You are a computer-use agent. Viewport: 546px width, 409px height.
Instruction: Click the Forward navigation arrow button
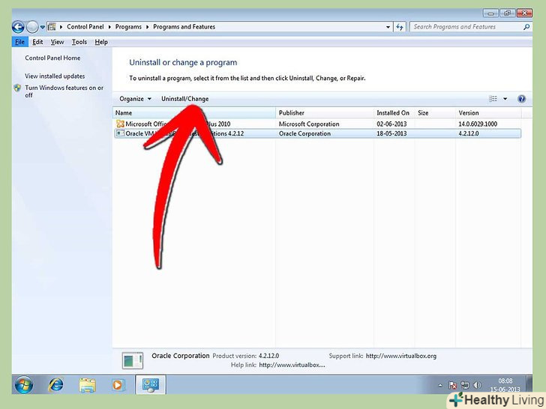click(x=32, y=27)
